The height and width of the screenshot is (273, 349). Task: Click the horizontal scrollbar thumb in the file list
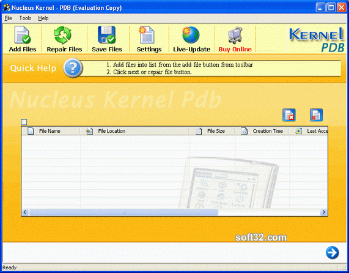click(x=123, y=212)
